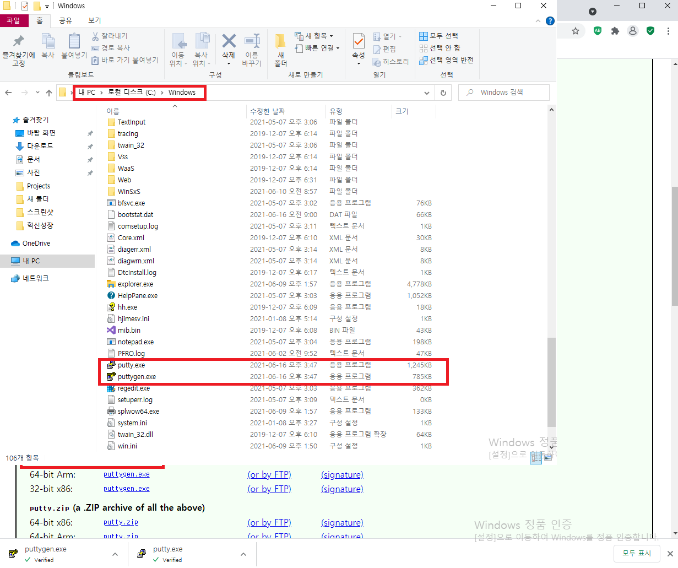
Task: Open the Open (열기) dropdown arrow
Action: pos(400,36)
